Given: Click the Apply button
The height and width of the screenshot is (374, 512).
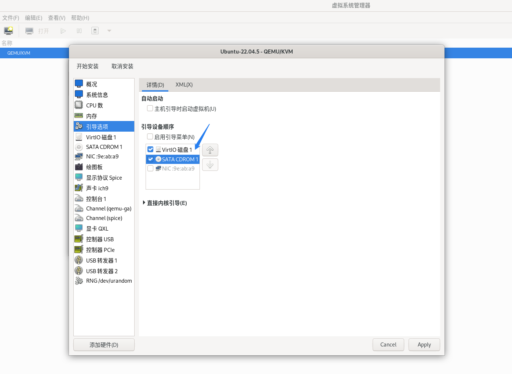Looking at the screenshot, I should (x=424, y=345).
